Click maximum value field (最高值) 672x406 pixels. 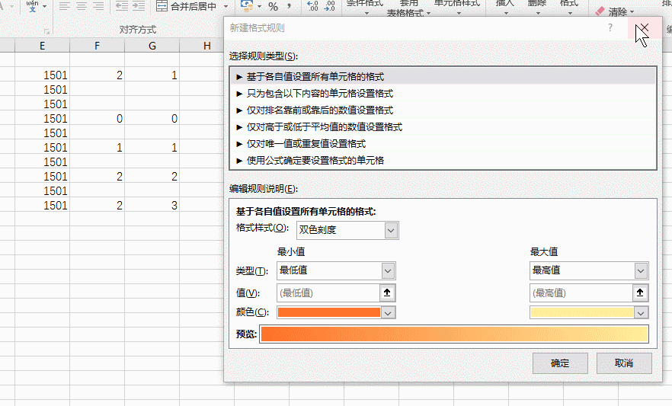pos(581,293)
